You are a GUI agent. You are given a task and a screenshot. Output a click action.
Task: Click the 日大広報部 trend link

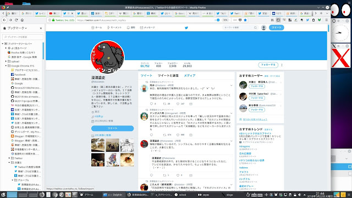245,153
